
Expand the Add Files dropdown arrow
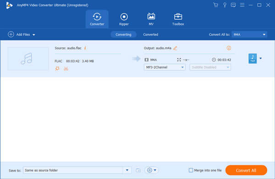pyautogui.click(x=34, y=35)
